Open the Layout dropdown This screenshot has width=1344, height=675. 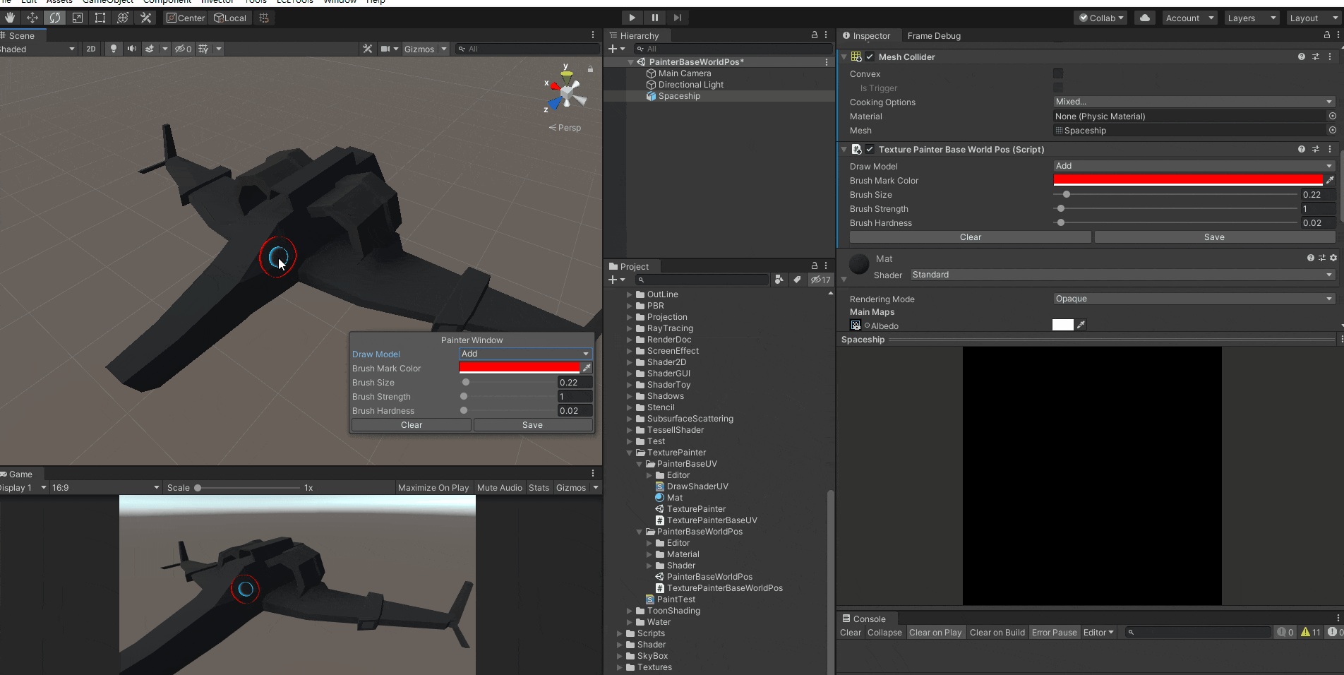(x=1313, y=18)
